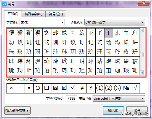Select the checked box ☑ recent symbol
Screen dimensions: 152x119
click(64, 88)
